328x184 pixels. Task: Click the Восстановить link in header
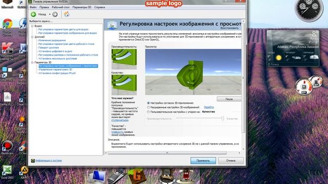click(230, 28)
